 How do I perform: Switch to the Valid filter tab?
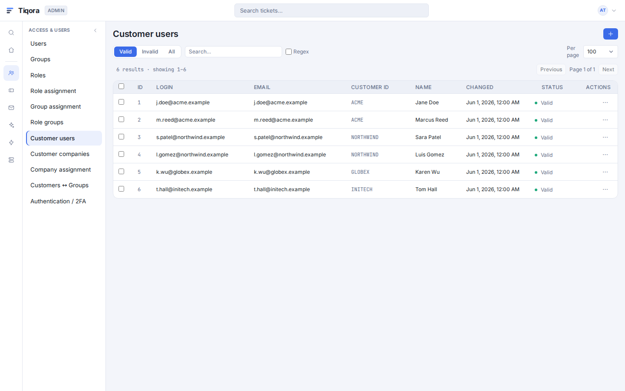pyautogui.click(x=125, y=52)
